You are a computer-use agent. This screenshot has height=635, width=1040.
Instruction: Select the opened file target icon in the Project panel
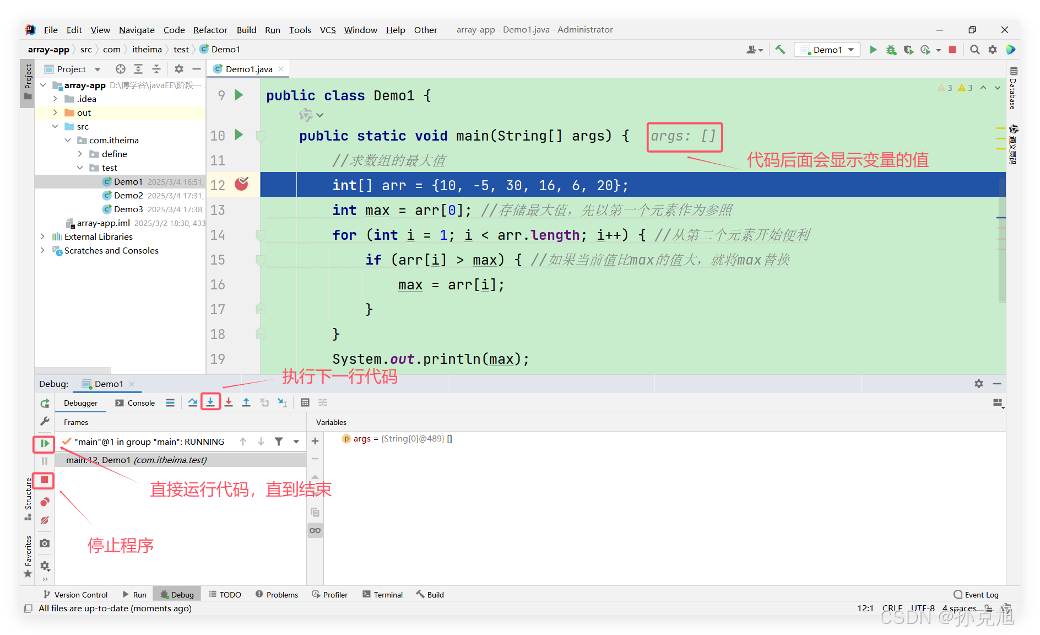(x=120, y=69)
